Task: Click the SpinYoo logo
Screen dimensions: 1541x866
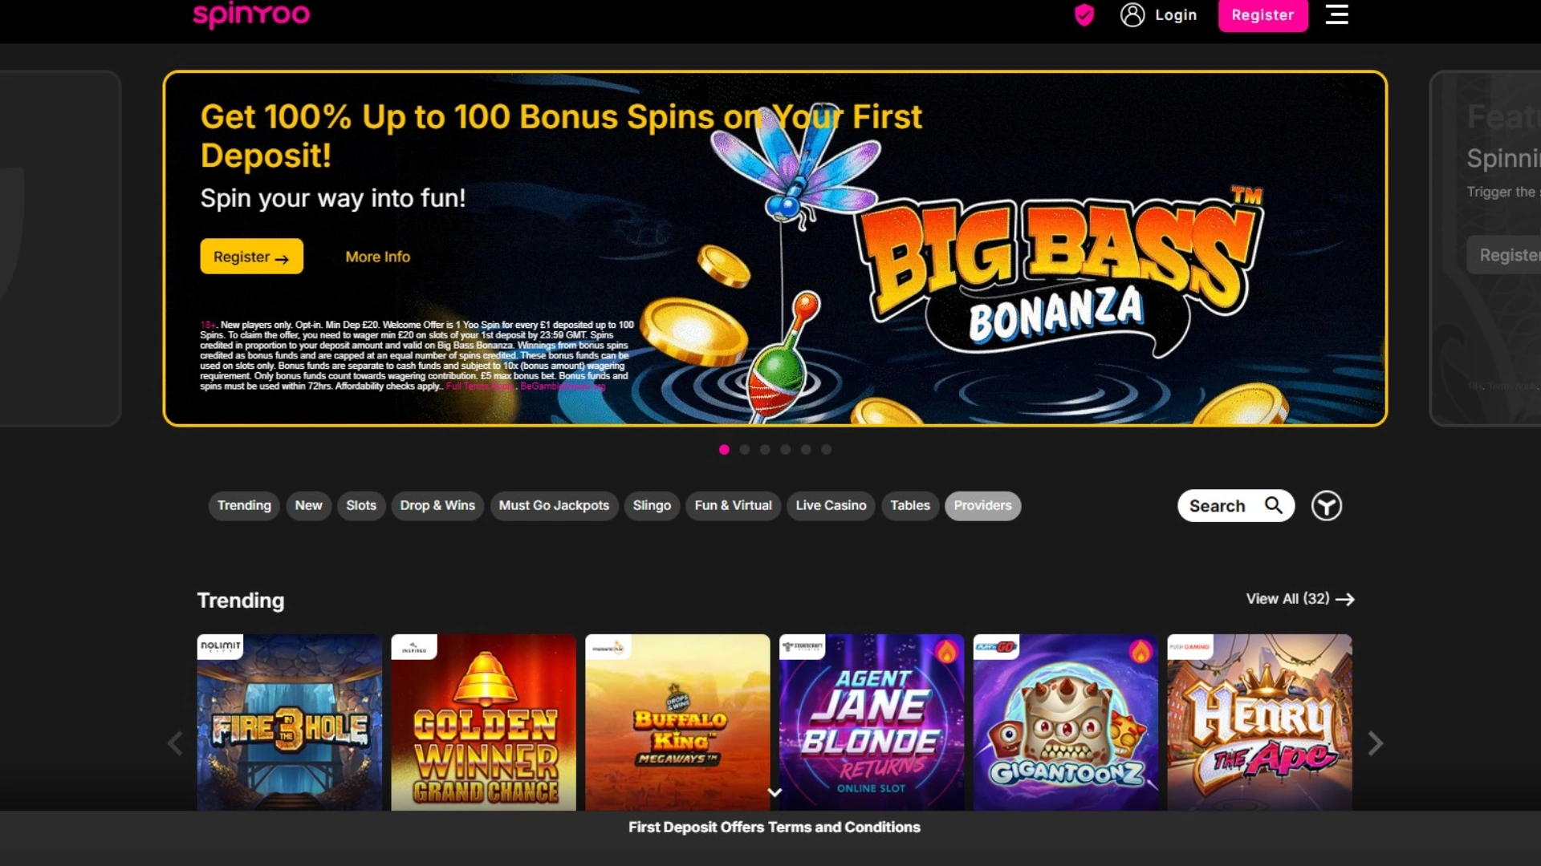Action: (251, 14)
